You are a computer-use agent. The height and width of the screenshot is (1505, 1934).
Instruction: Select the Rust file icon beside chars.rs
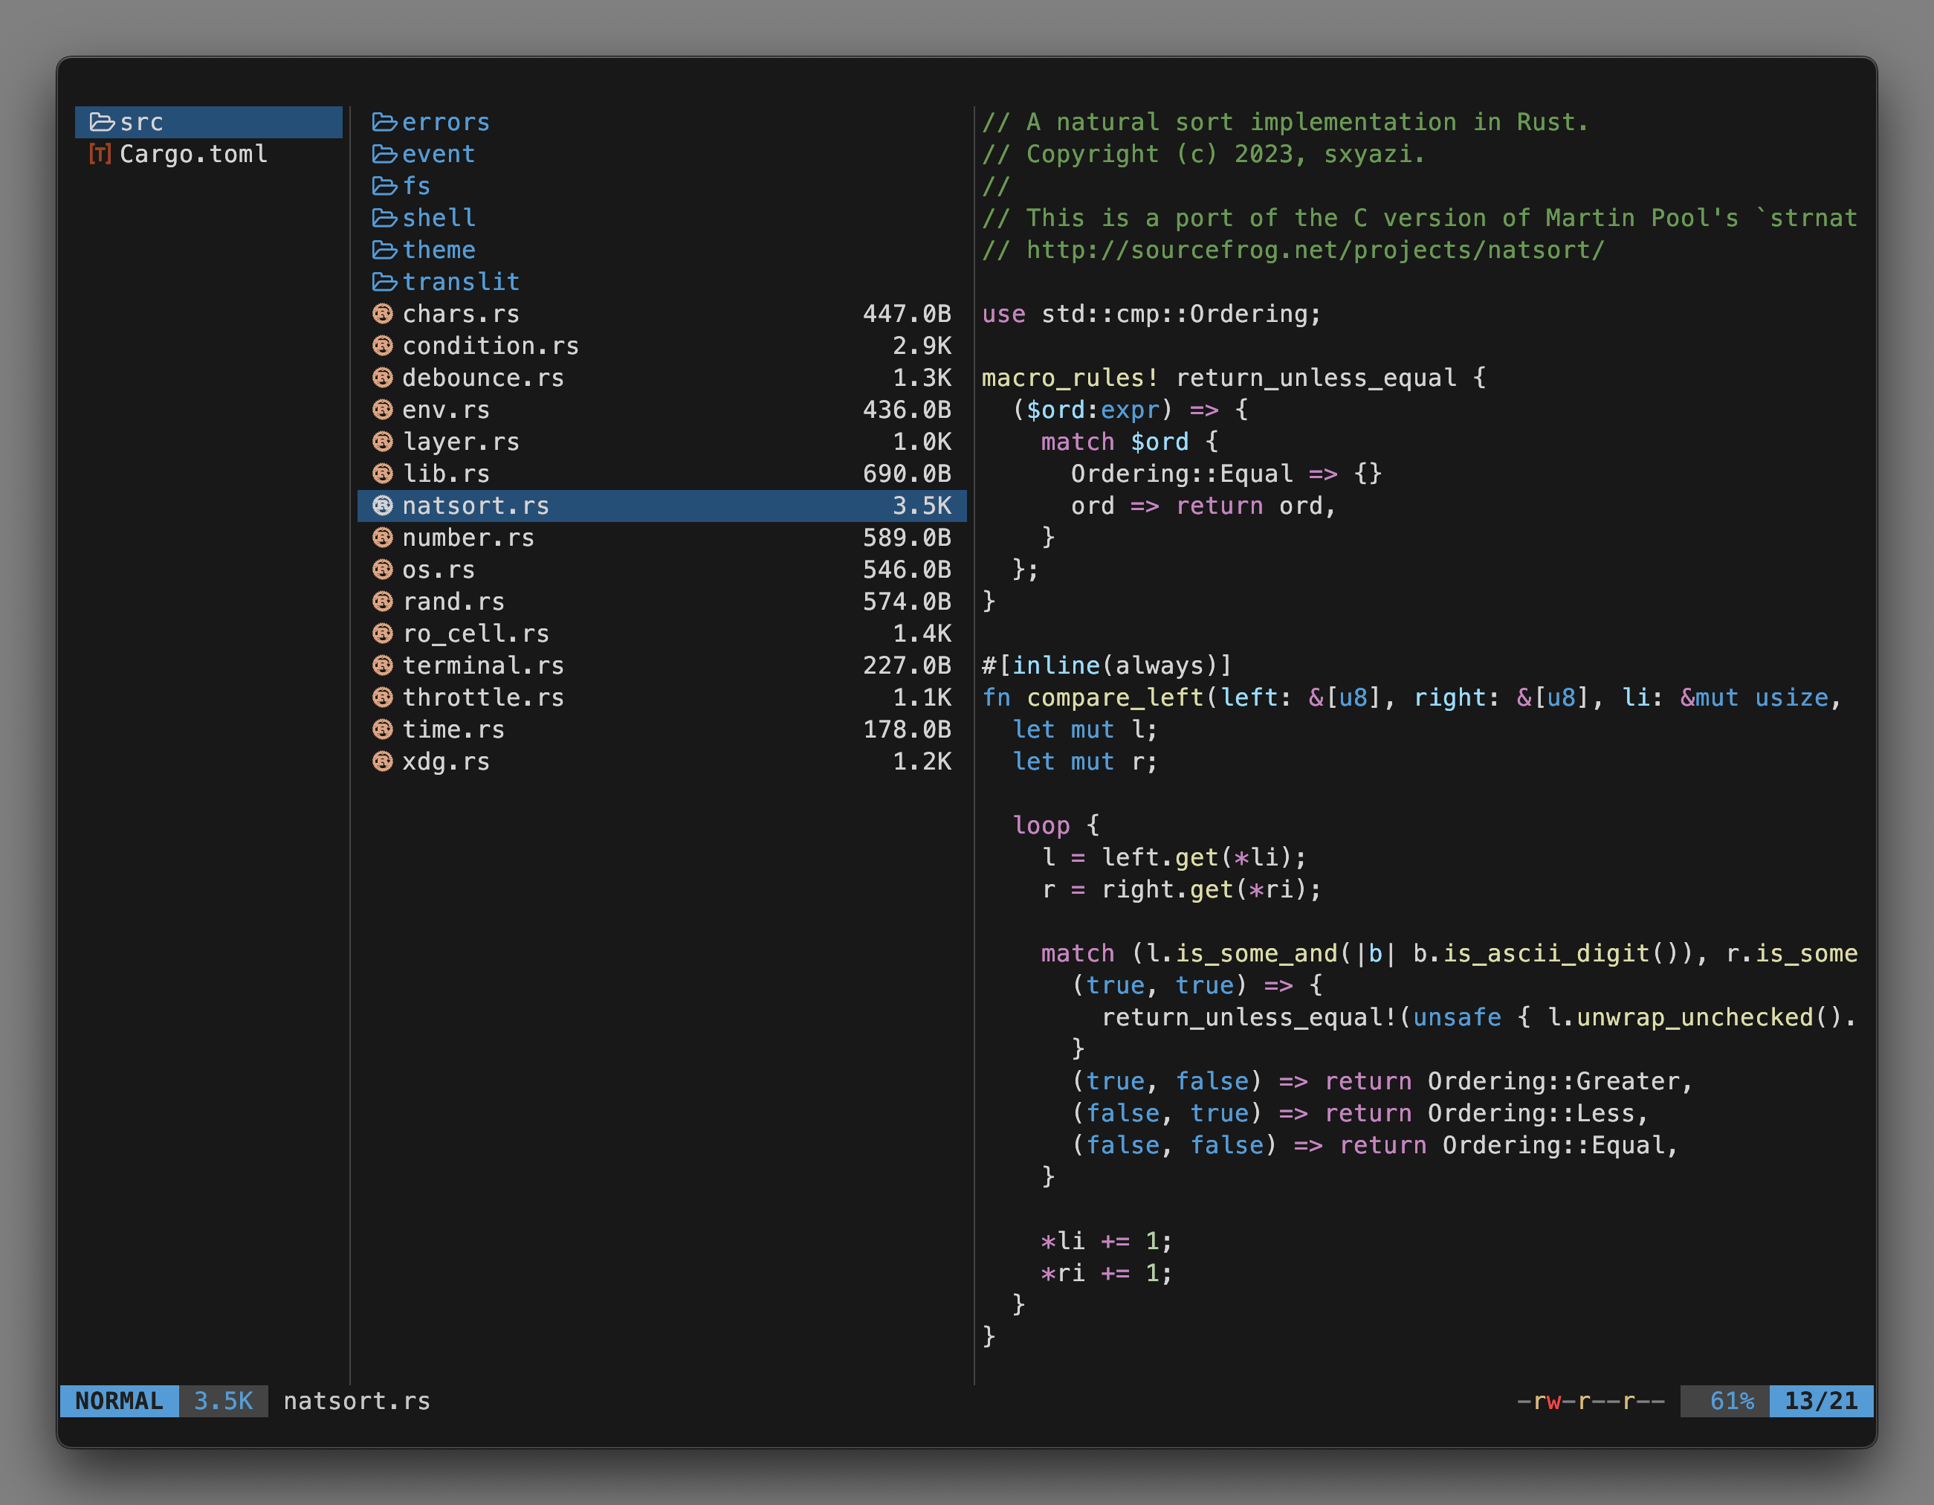coord(383,314)
